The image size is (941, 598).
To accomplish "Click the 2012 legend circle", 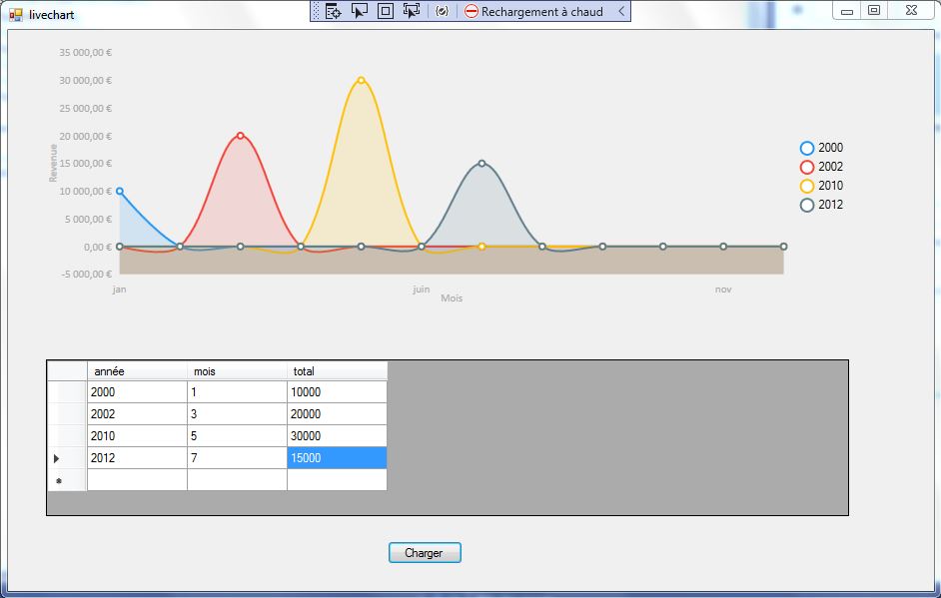I will (x=807, y=205).
